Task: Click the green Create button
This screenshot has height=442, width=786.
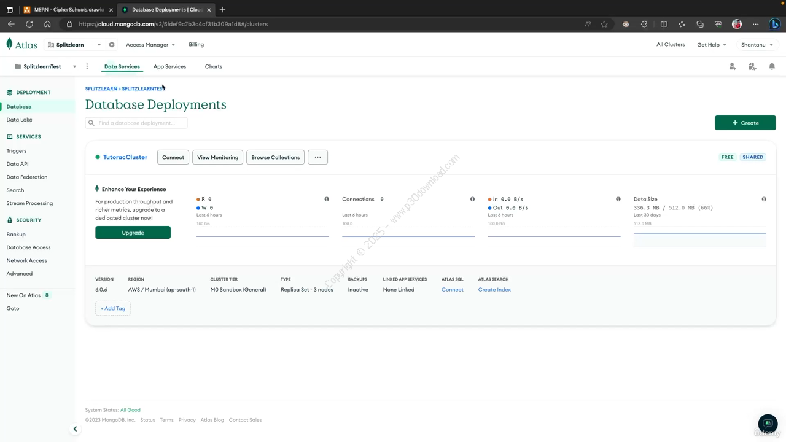Action: click(745, 123)
